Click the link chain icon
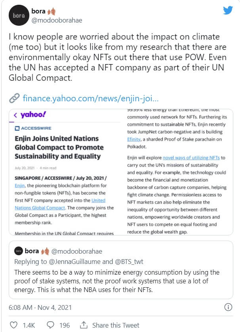240x332 pixels. [x=14, y=98]
